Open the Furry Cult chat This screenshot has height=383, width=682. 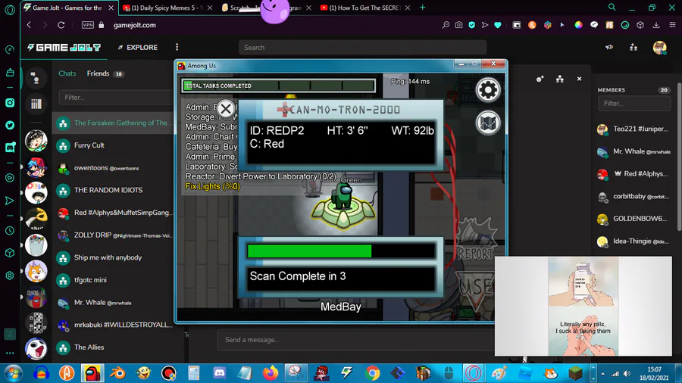tap(113, 145)
